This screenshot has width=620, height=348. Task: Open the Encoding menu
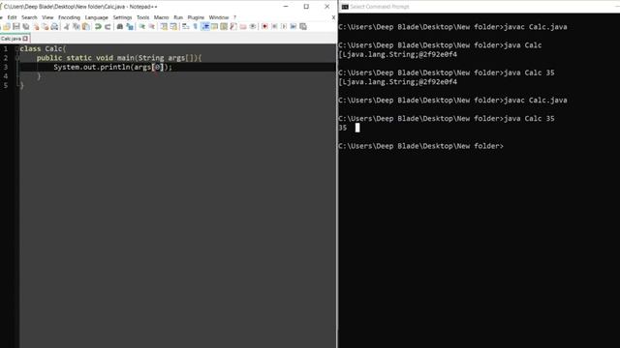(69, 17)
